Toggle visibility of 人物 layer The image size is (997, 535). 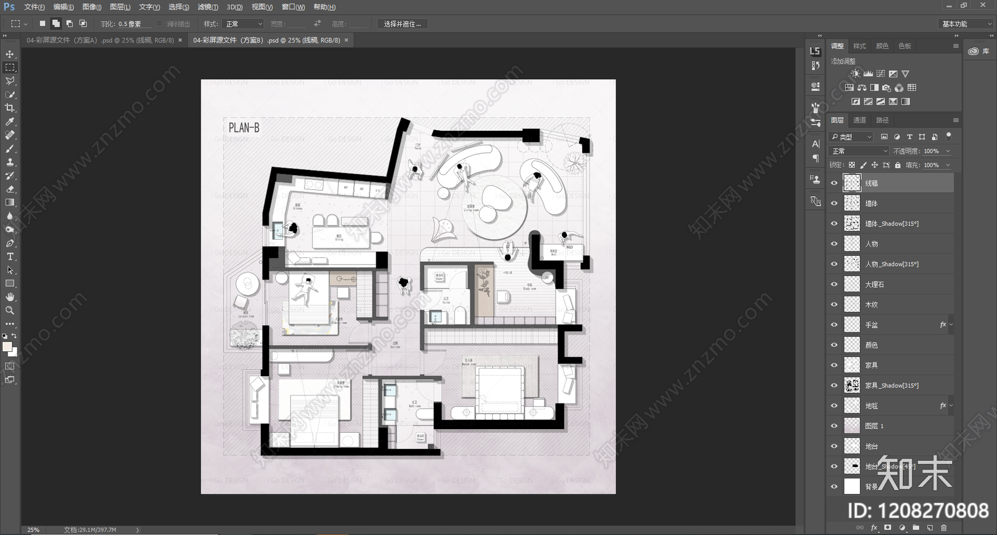click(834, 244)
